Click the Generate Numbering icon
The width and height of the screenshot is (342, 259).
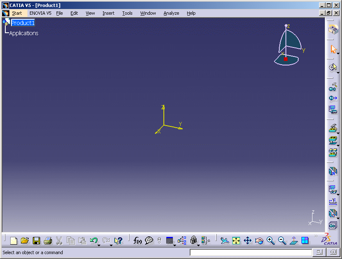coord(333,201)
